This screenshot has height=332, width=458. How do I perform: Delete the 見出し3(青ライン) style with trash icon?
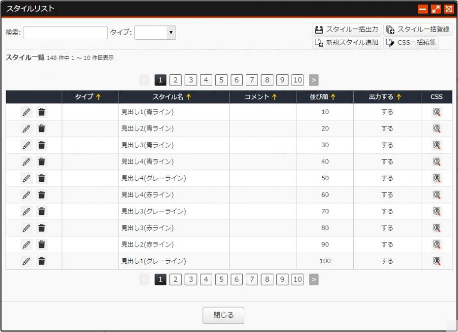[x=42, y=145]
